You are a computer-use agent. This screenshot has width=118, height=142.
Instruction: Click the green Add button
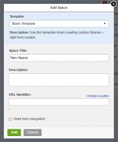click(14, 133)
